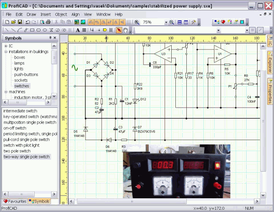Viewport: 274px width, 212px height.
Task: Open the Object menu
Action: 61,14
